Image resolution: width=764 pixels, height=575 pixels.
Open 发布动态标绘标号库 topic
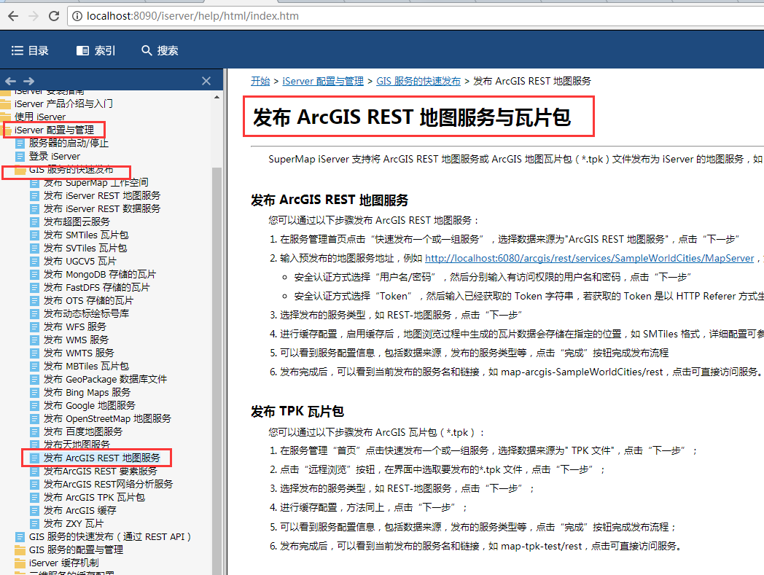[x=86, y=314]
